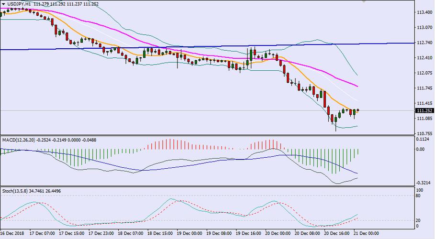Click the triangle arrow beside USDJPY,H1
The height and width of the screenshot is (239, 435).
[x=3, y=4]
